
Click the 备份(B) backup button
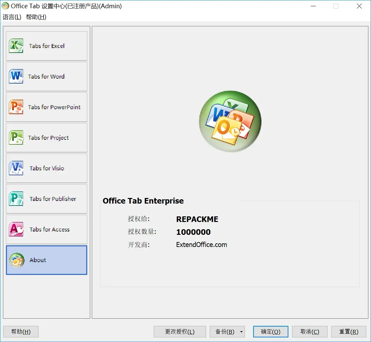point(224,331)
